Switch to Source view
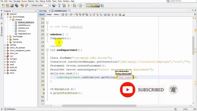The image size is (197, 111). click(42, 14)
